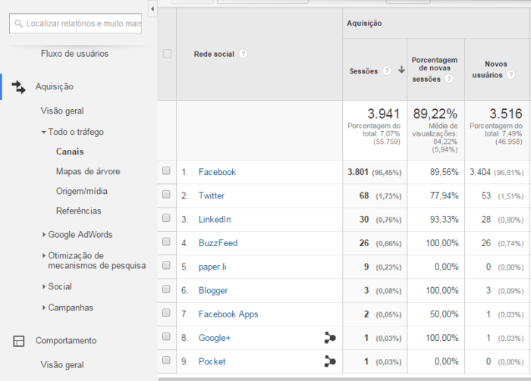Image resolution: width=531 pixels, height=381 pixels.
Task: Check the LinkedIn row checkbox
Action: click(x=166, y=218)
